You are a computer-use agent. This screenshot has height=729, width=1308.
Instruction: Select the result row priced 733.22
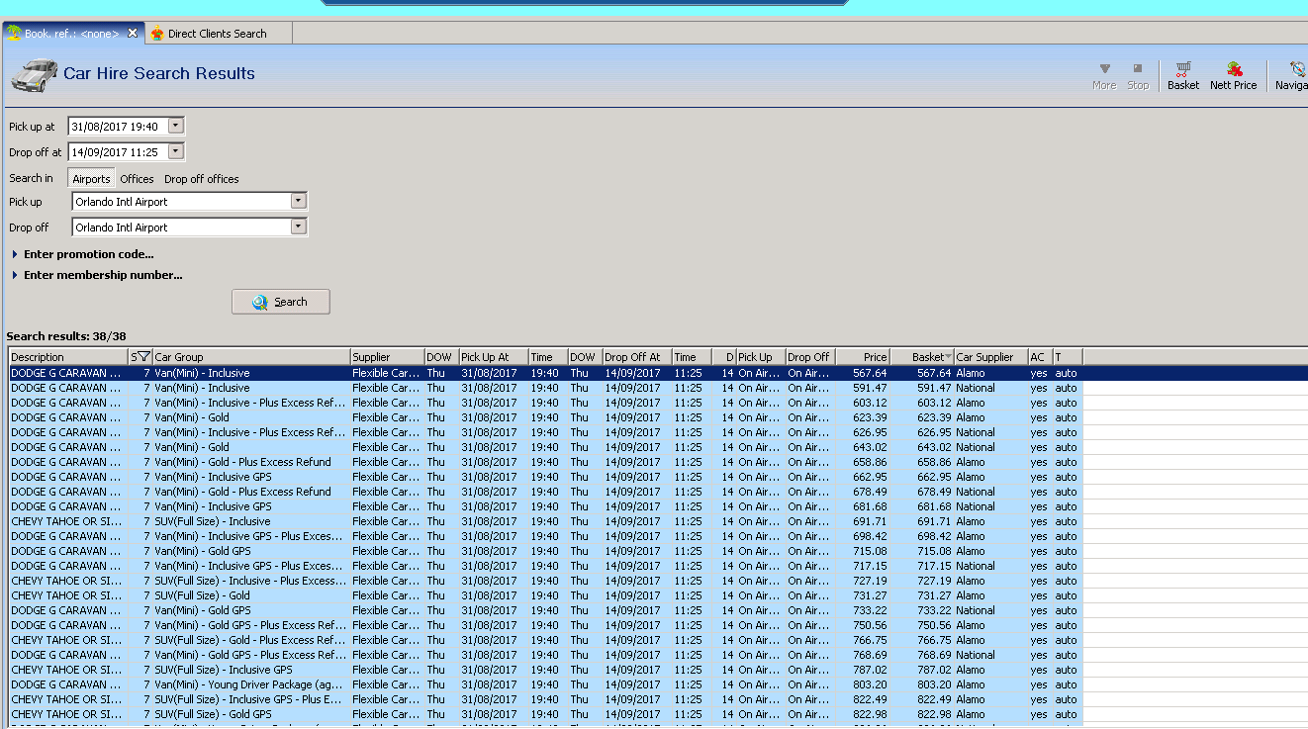(545, 610)
